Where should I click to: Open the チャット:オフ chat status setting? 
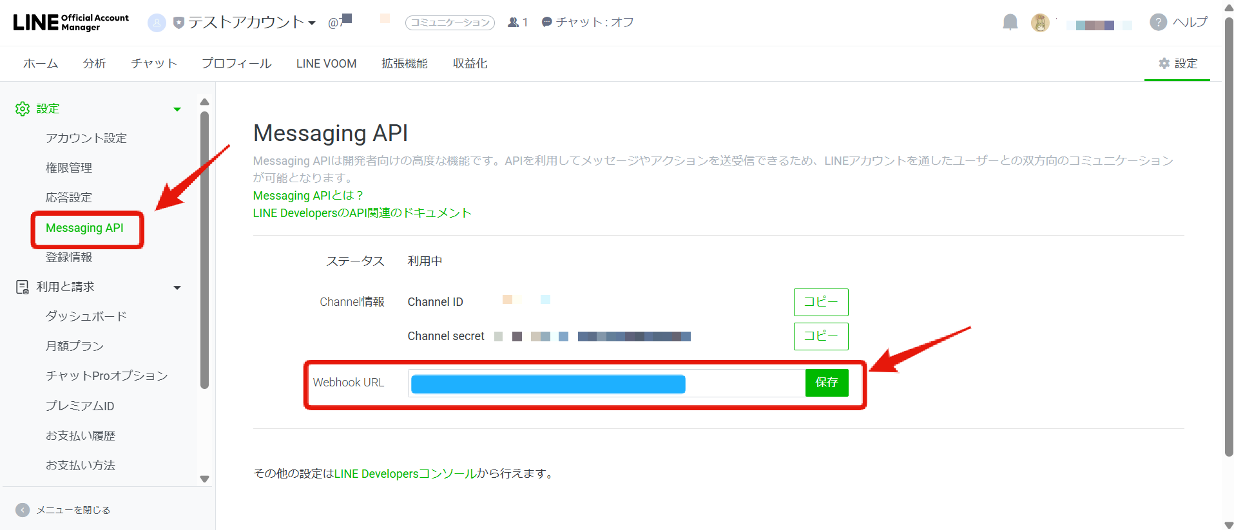pos(588,23)
